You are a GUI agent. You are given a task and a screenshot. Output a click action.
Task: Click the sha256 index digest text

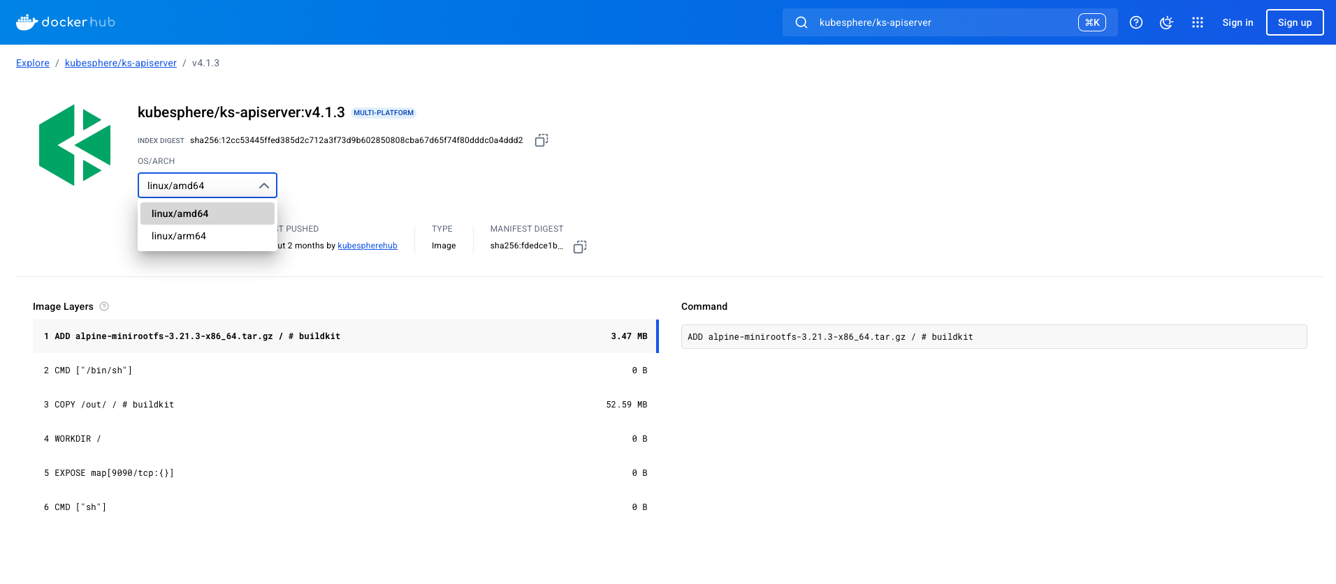pyautogui.click(x=356, y=140)
